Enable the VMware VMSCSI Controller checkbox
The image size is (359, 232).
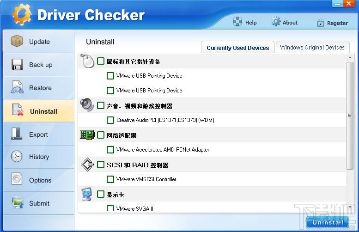point(110,179)
